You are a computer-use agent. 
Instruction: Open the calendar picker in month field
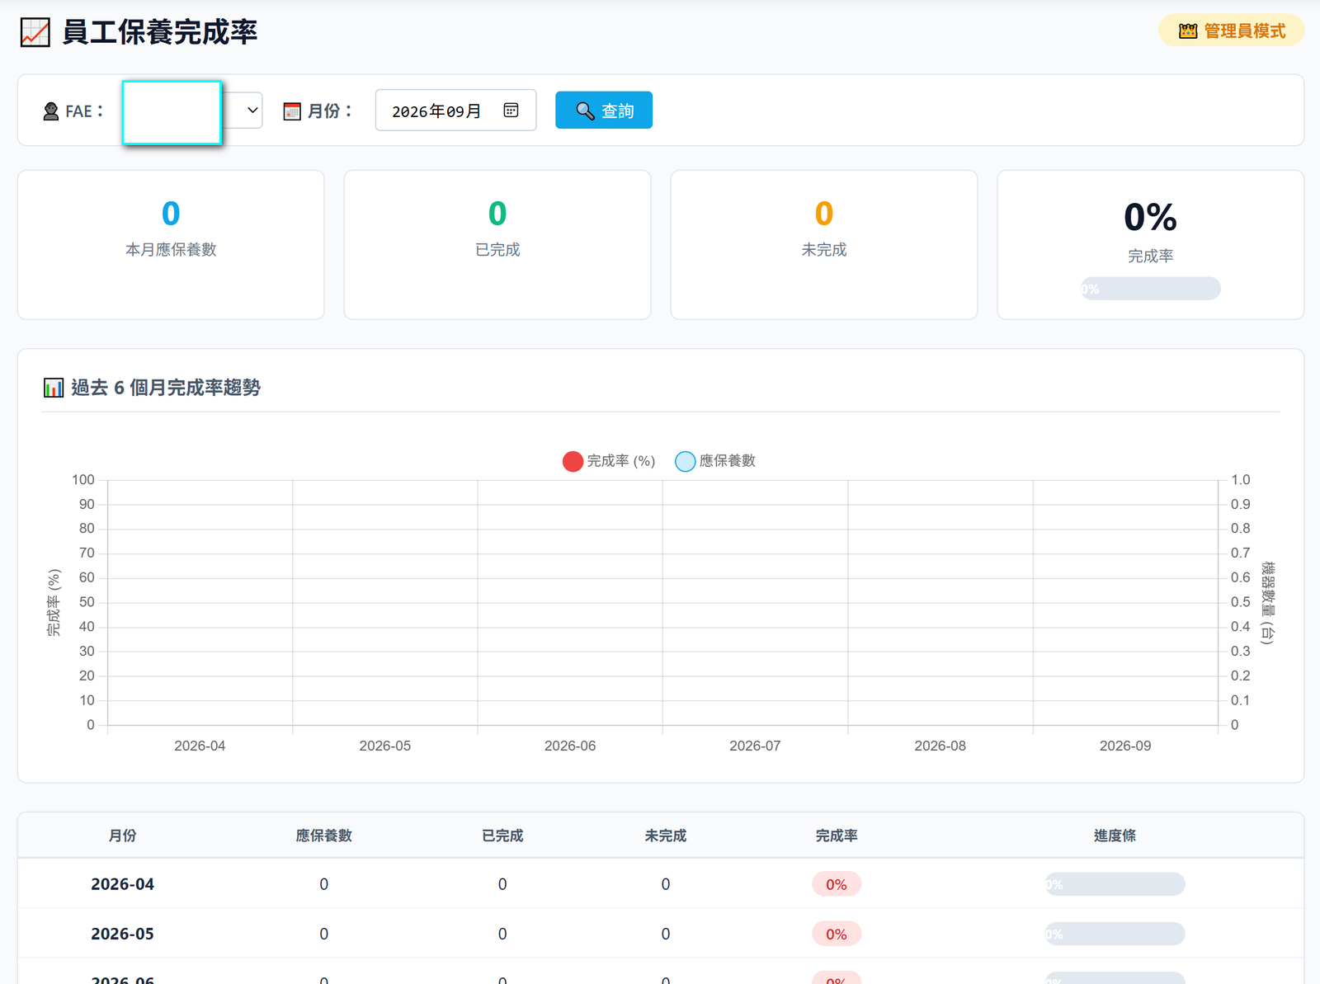tap(511, 111)
